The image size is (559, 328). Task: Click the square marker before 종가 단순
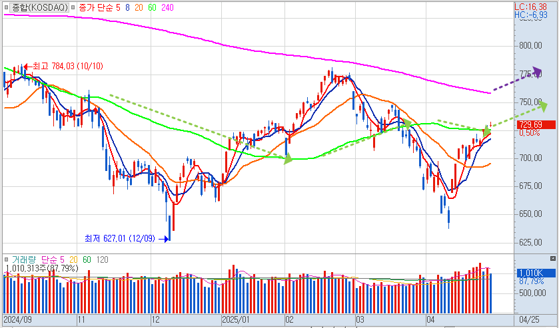pos(73,7)
